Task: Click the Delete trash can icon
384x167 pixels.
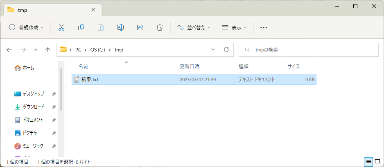Action: coord(160,27)
